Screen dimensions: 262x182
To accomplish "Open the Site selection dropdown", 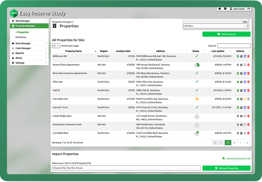I will pyautogui.click(x=215, y=26).
